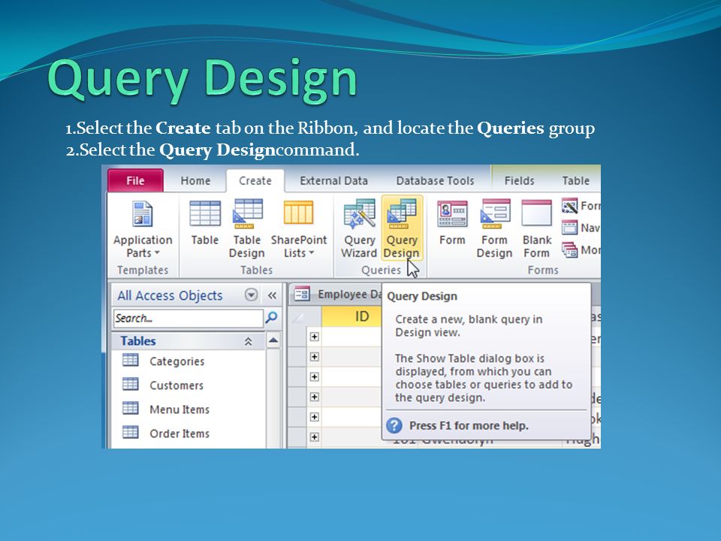The height and width of the screenshot is (541, 721).
Task: Collapse the navigation pane with double chevron
Action: [x=272, y=295]
